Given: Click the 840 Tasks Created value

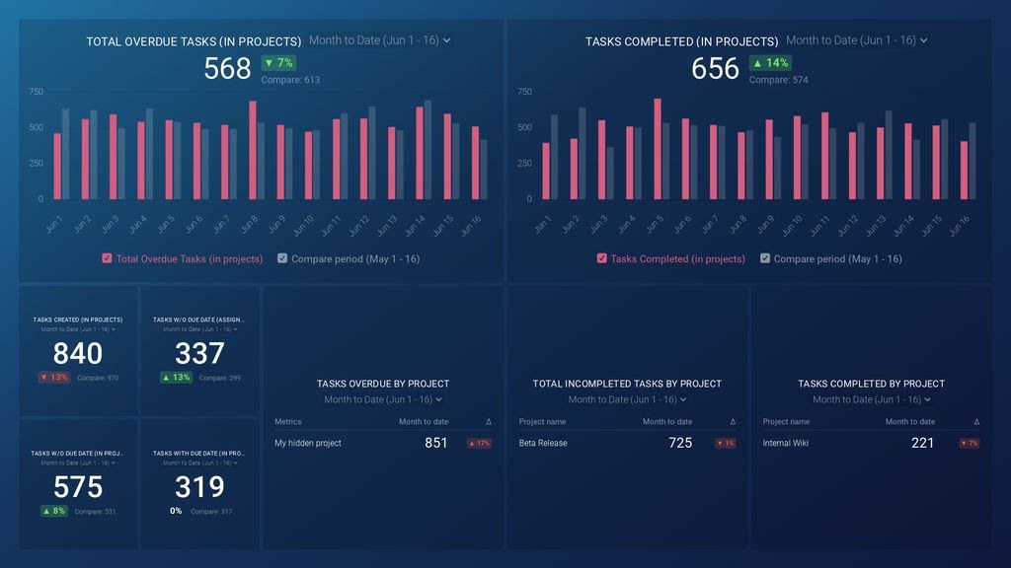Looking at the screenshot, I should coord(77,353).
